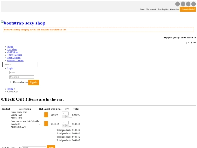Image resolution: width=197 pixels, height=148 pixels.
Task: Follow the Home breadcrumb link
Action: click(x=10, y=89)
